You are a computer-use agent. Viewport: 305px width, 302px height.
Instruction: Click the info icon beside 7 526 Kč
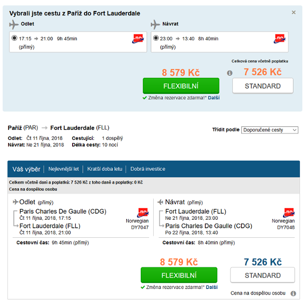pos(229,73)
